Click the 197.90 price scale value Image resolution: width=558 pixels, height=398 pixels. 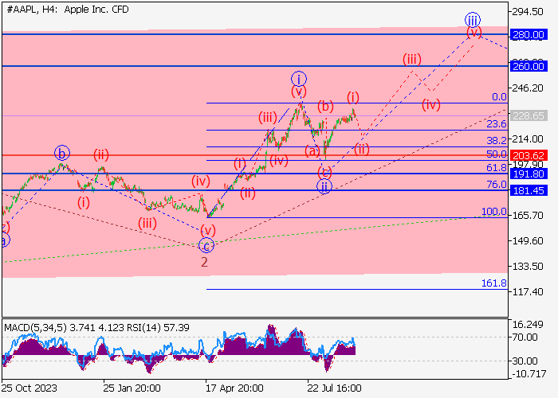tap(528, 165)
